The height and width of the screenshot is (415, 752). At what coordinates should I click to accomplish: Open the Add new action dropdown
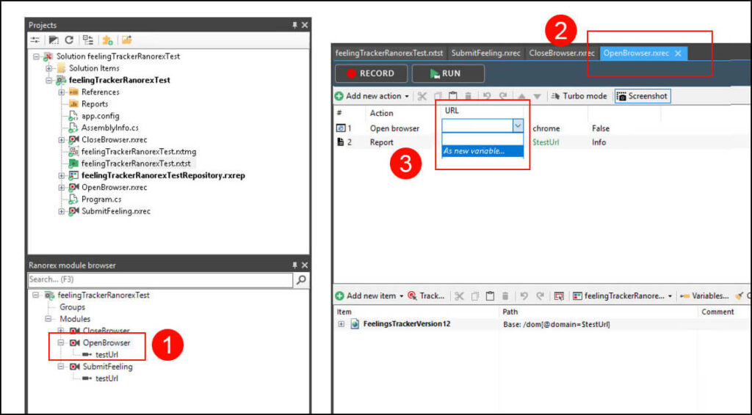(407, 96)
